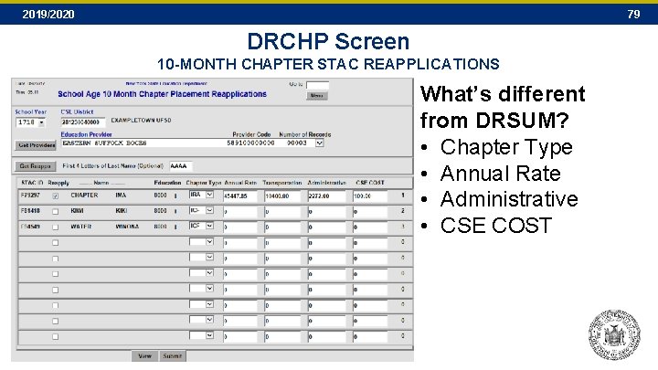
Task: Click the Menu button
Action: [317, 96]
